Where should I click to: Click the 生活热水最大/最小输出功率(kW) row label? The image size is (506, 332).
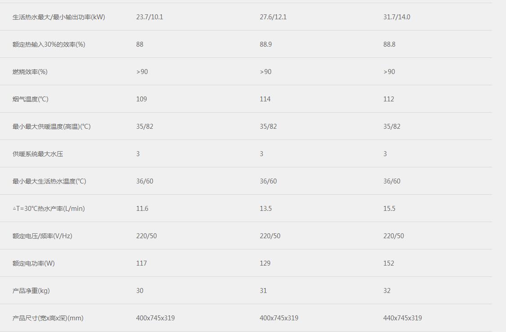pos(59,17)
